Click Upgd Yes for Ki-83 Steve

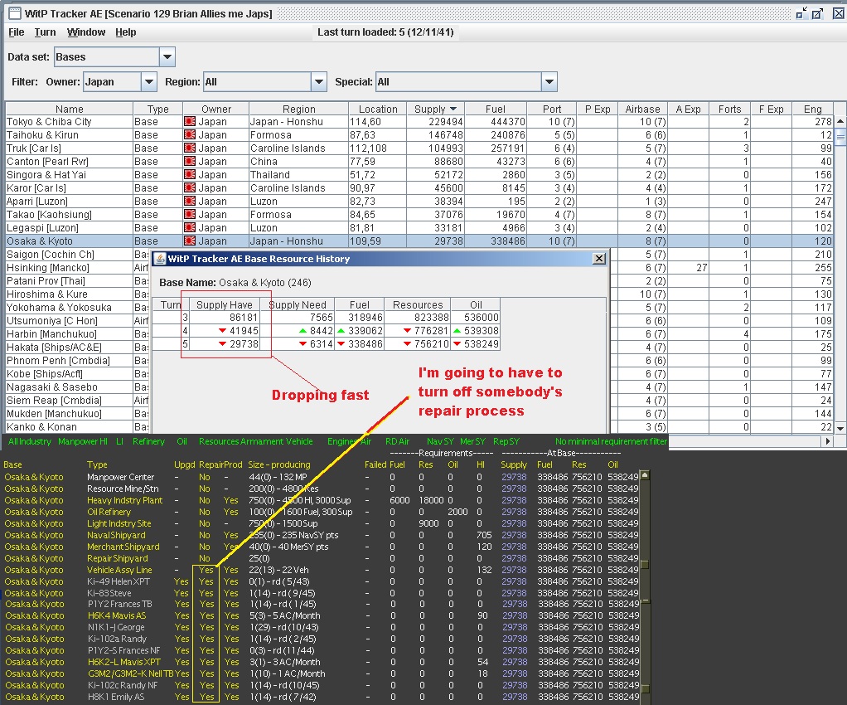pyautogui.click(x=181, y=593)
